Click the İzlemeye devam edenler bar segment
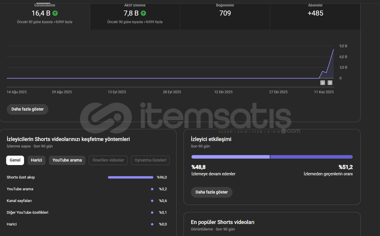 click(230, 157)
